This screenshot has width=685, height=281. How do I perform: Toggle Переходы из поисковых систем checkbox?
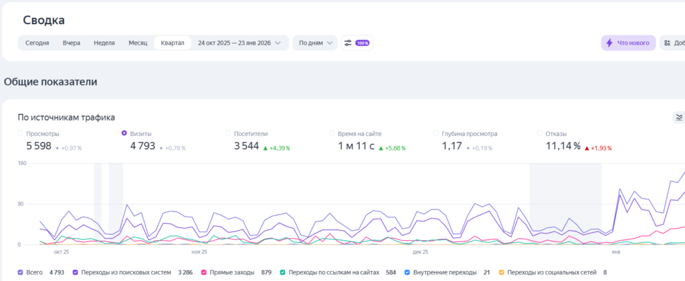click(75, 272)
